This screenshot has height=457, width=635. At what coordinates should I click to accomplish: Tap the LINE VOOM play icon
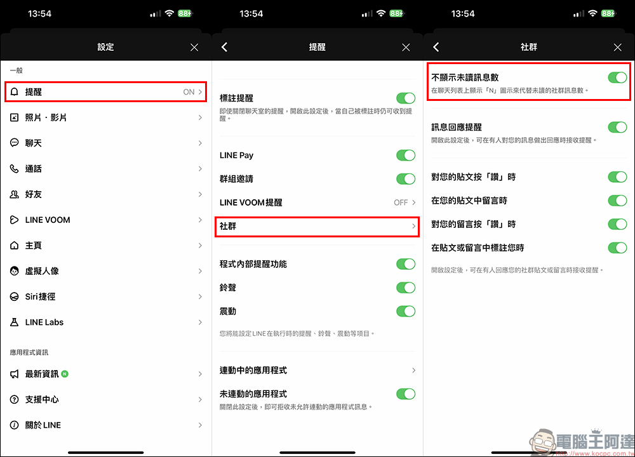coord(15,220)
